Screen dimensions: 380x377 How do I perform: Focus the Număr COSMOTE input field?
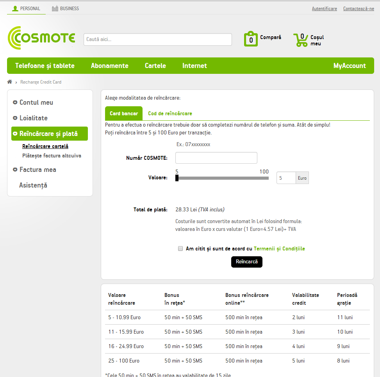point(216,158)
